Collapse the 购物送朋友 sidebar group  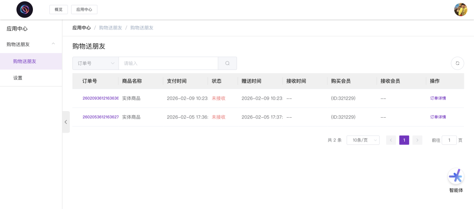pyautogui.click(x=53, y=44)
